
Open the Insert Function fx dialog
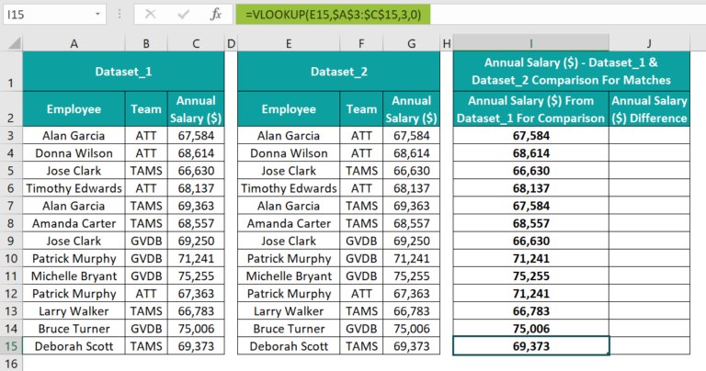click(216, 15)
